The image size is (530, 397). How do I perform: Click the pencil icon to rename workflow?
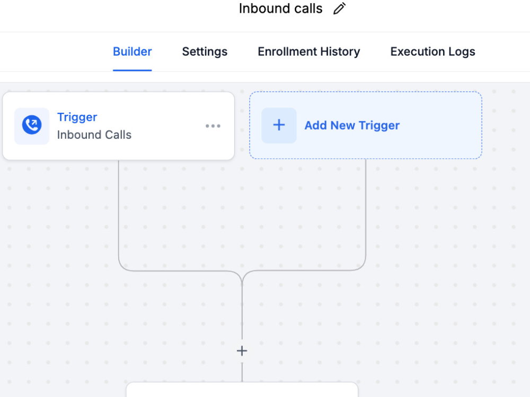[339, 8]
